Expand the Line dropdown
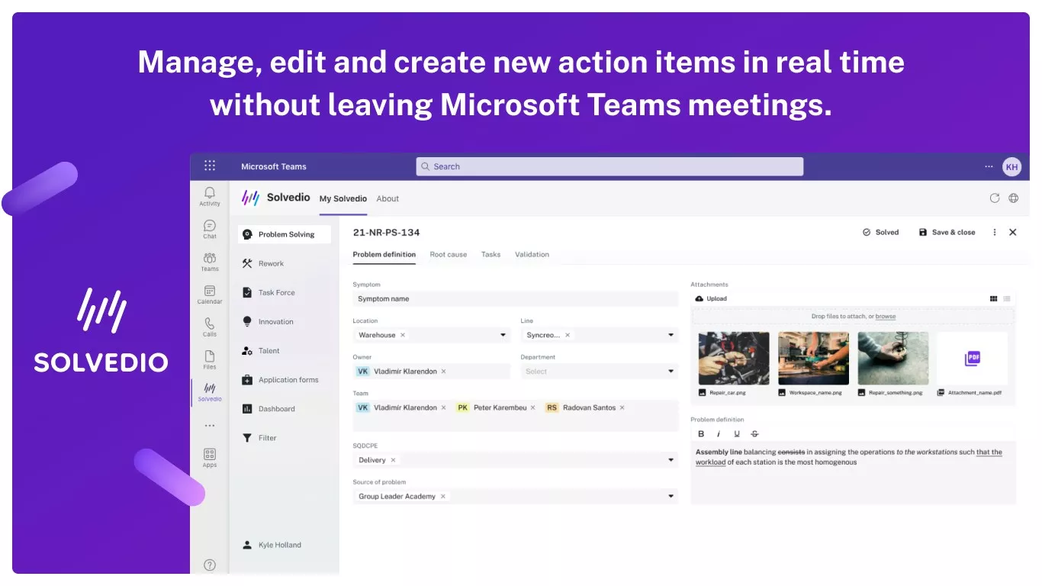The image size is (1042, 586). point(671,335)
